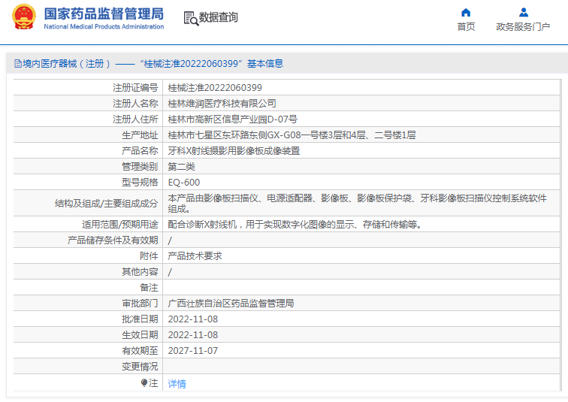Click the 注册证编号 row label
Image resolution: width=568 pixels, height=402 pixels.
pos(135,88)
